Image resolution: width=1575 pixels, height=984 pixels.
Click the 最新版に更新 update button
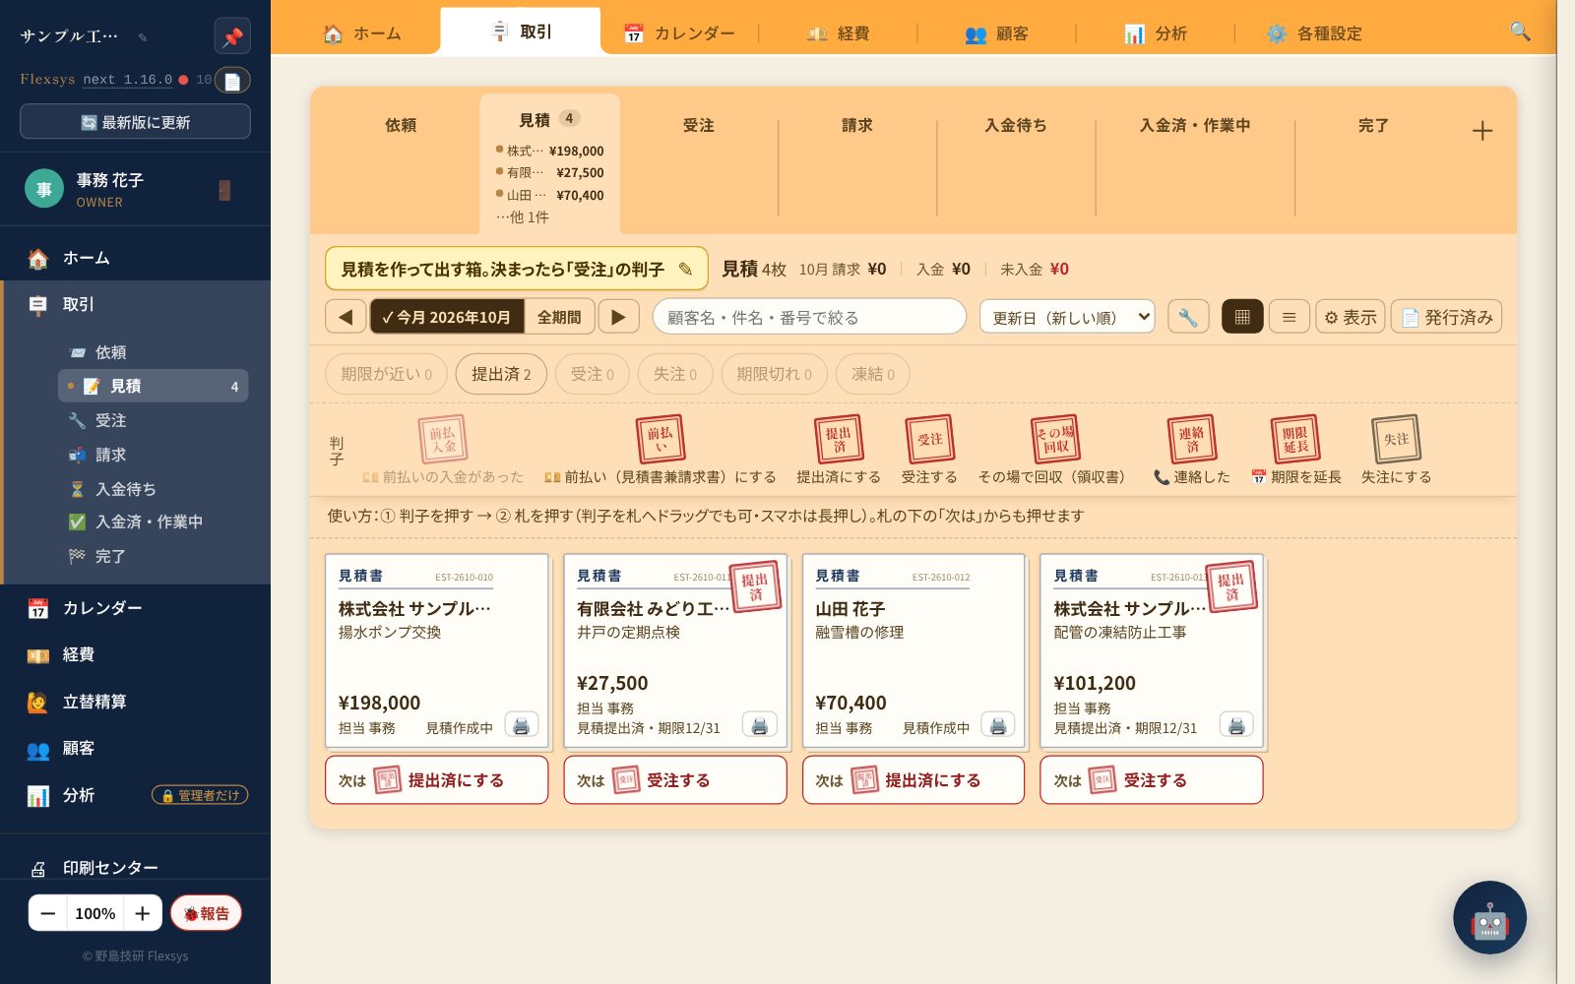135,122
